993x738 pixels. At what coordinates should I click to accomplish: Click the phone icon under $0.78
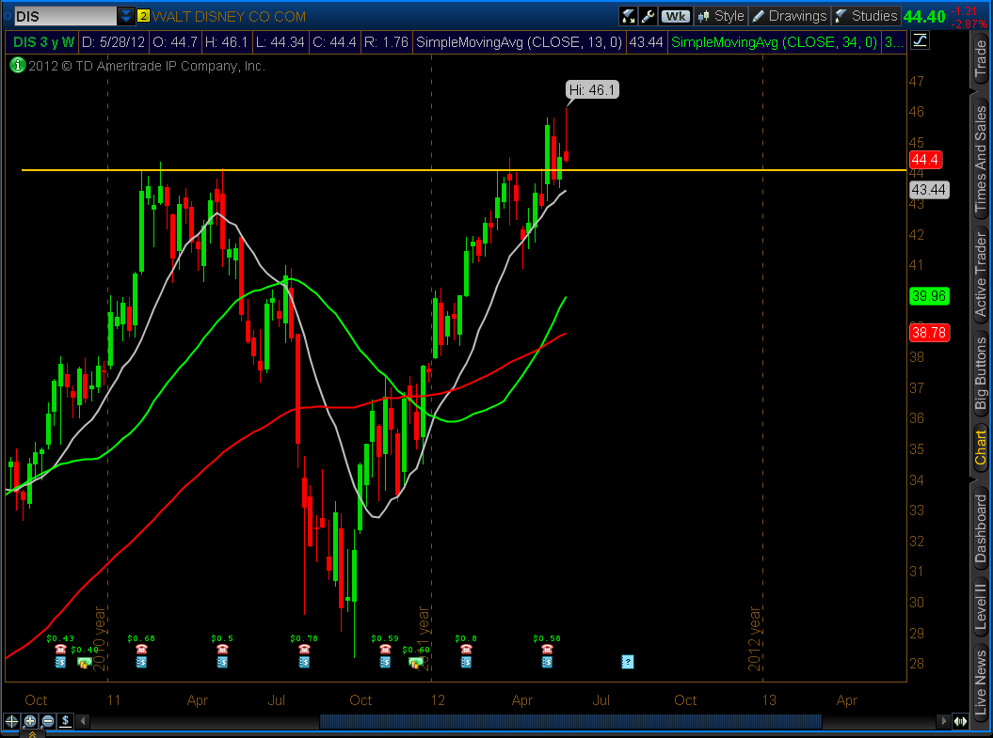click(x=304, y=650)
